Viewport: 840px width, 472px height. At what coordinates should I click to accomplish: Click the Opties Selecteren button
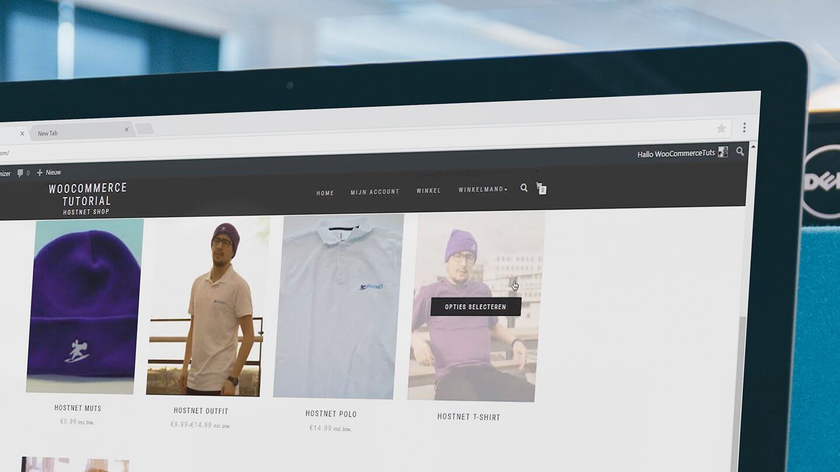tap(475, 307)
